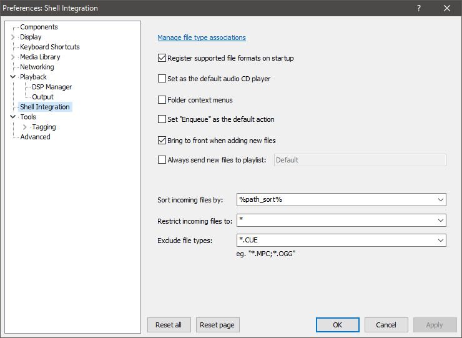
Task: Expand the Display tree node
Action: coord(12,37)
